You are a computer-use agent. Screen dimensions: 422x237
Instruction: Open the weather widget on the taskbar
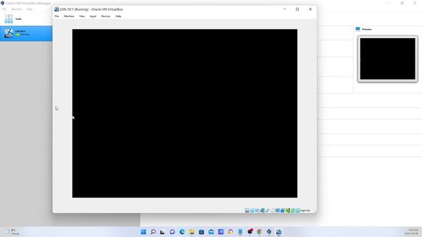click(x=13, y=232)
